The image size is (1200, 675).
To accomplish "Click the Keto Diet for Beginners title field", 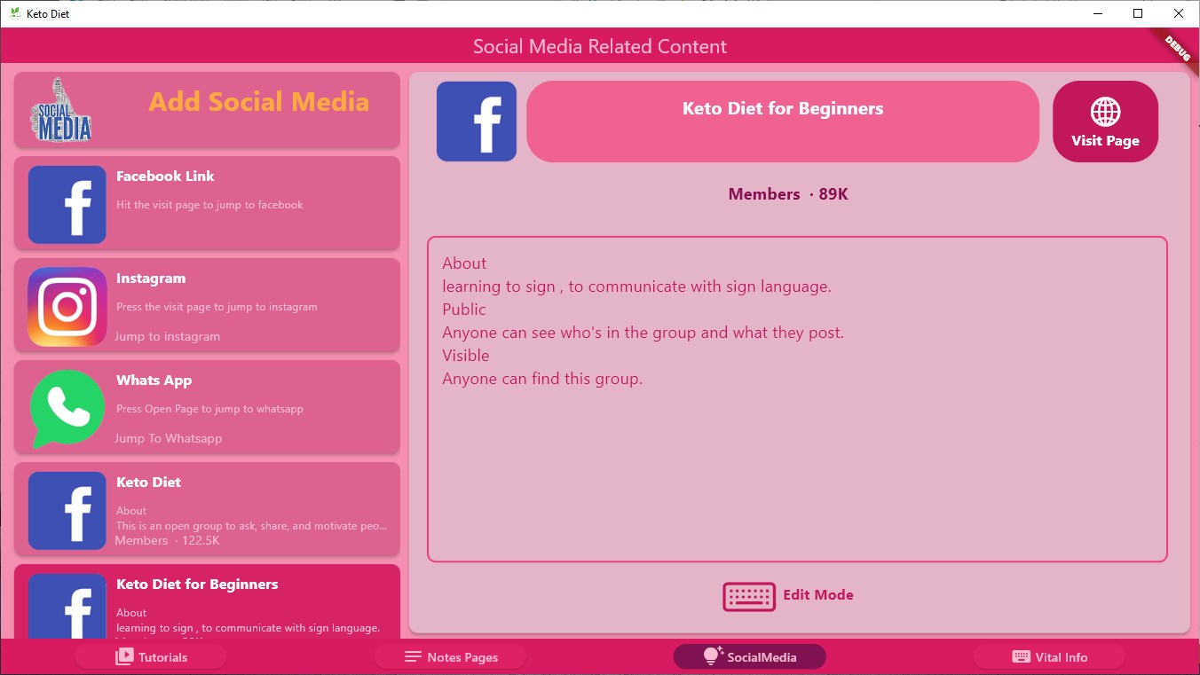I will 783,122.
